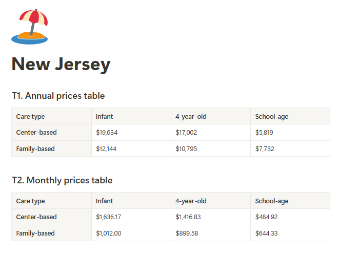Click the $17,002 annual 4-year-old cell
Screen dimensions: 339x255
pos(211,132)
